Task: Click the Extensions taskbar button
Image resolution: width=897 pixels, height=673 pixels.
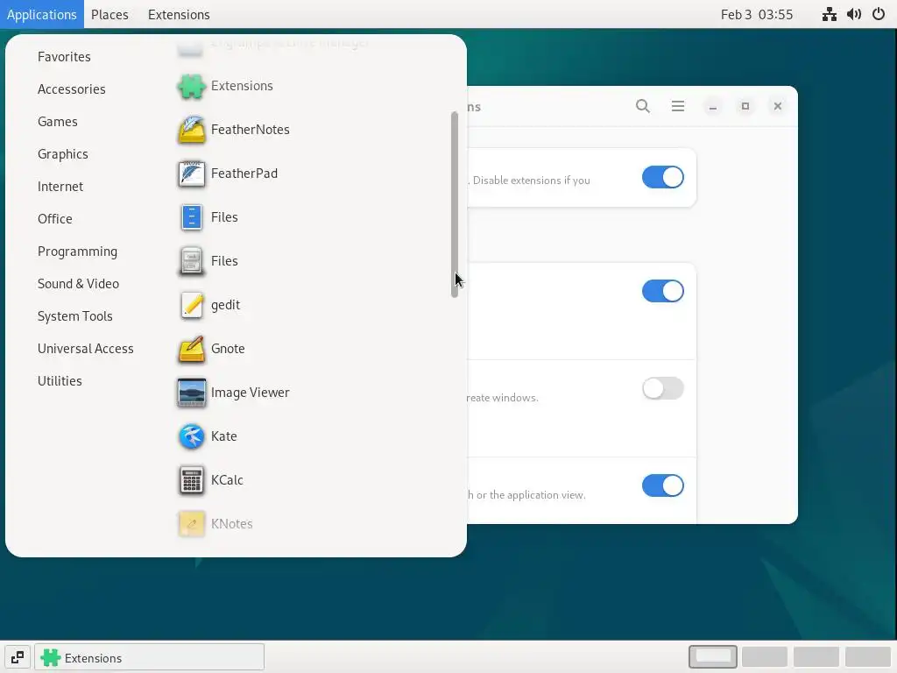Action: click(x=149, y=657)
